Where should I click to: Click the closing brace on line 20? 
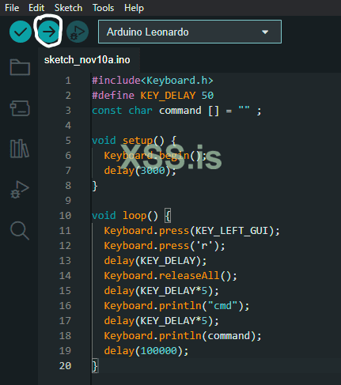click(95, 366)
